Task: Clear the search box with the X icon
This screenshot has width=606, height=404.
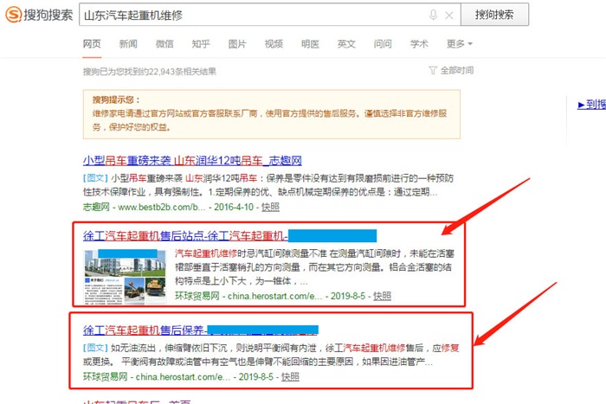Action: coord(449,16)
